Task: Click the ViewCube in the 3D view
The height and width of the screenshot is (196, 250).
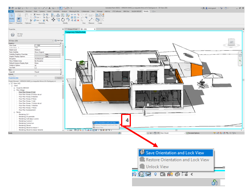Action: point(231,41)
